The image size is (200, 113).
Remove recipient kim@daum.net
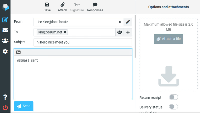(65, 32)
